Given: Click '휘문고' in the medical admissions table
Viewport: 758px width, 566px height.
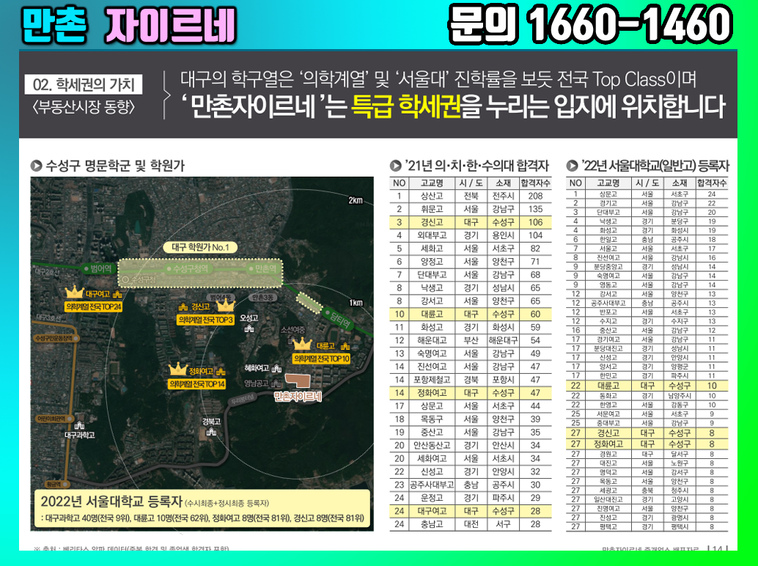Looking at the screenshot, I should pyautogui.click(x=432, y=209).
